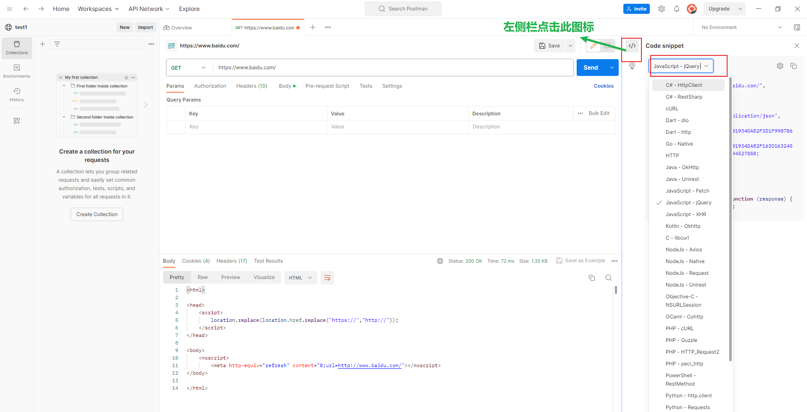Expand the collection preview chevron
This screenshot has height=412, width=807.
[x=146, y=104]
